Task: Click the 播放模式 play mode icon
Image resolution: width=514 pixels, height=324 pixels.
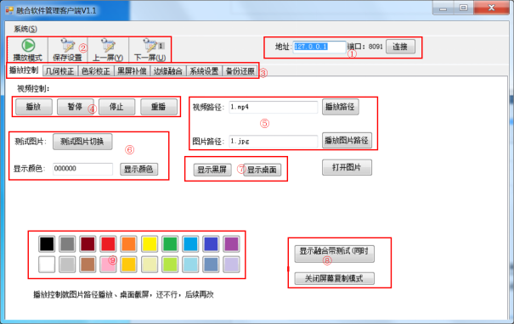Action: pos(28,46)
